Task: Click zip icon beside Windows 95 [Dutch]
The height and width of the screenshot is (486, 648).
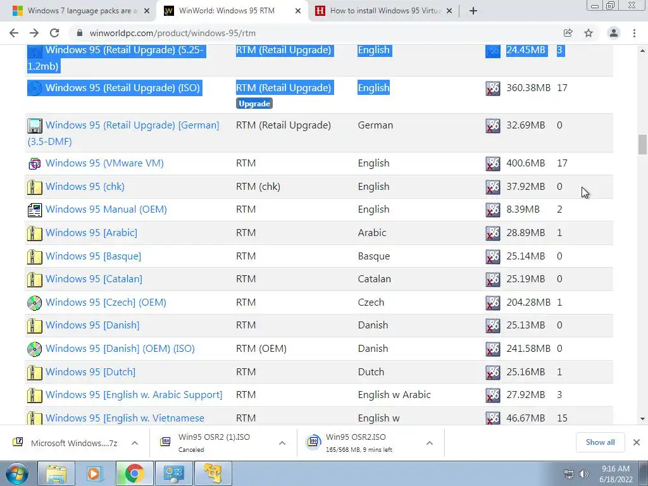Action: [x=35, y=372]
